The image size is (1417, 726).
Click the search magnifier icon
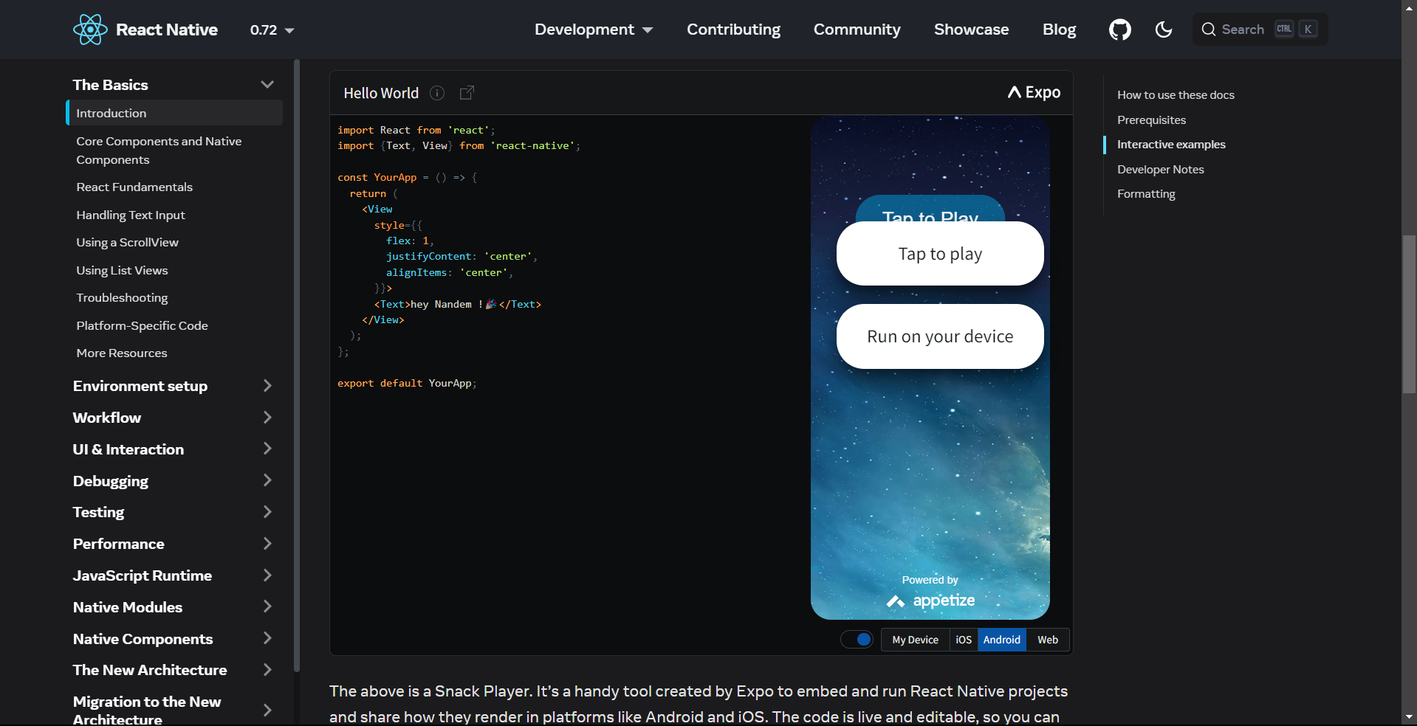coord(1209,29)
